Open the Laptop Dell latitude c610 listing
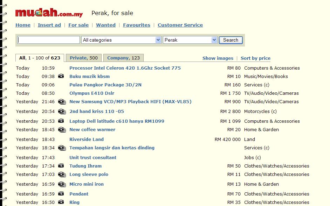Image resolution: width=330 pixels, height=206 pixels. point(117,121)
